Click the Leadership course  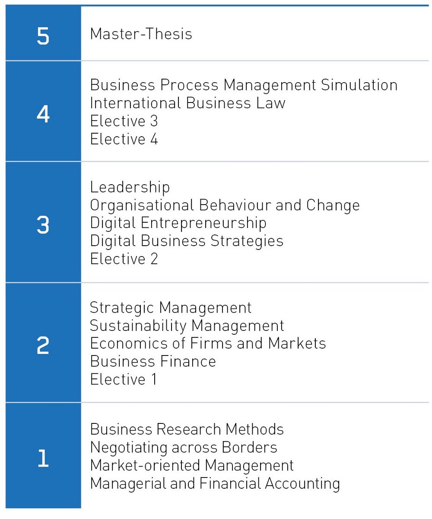pos(130,187)
